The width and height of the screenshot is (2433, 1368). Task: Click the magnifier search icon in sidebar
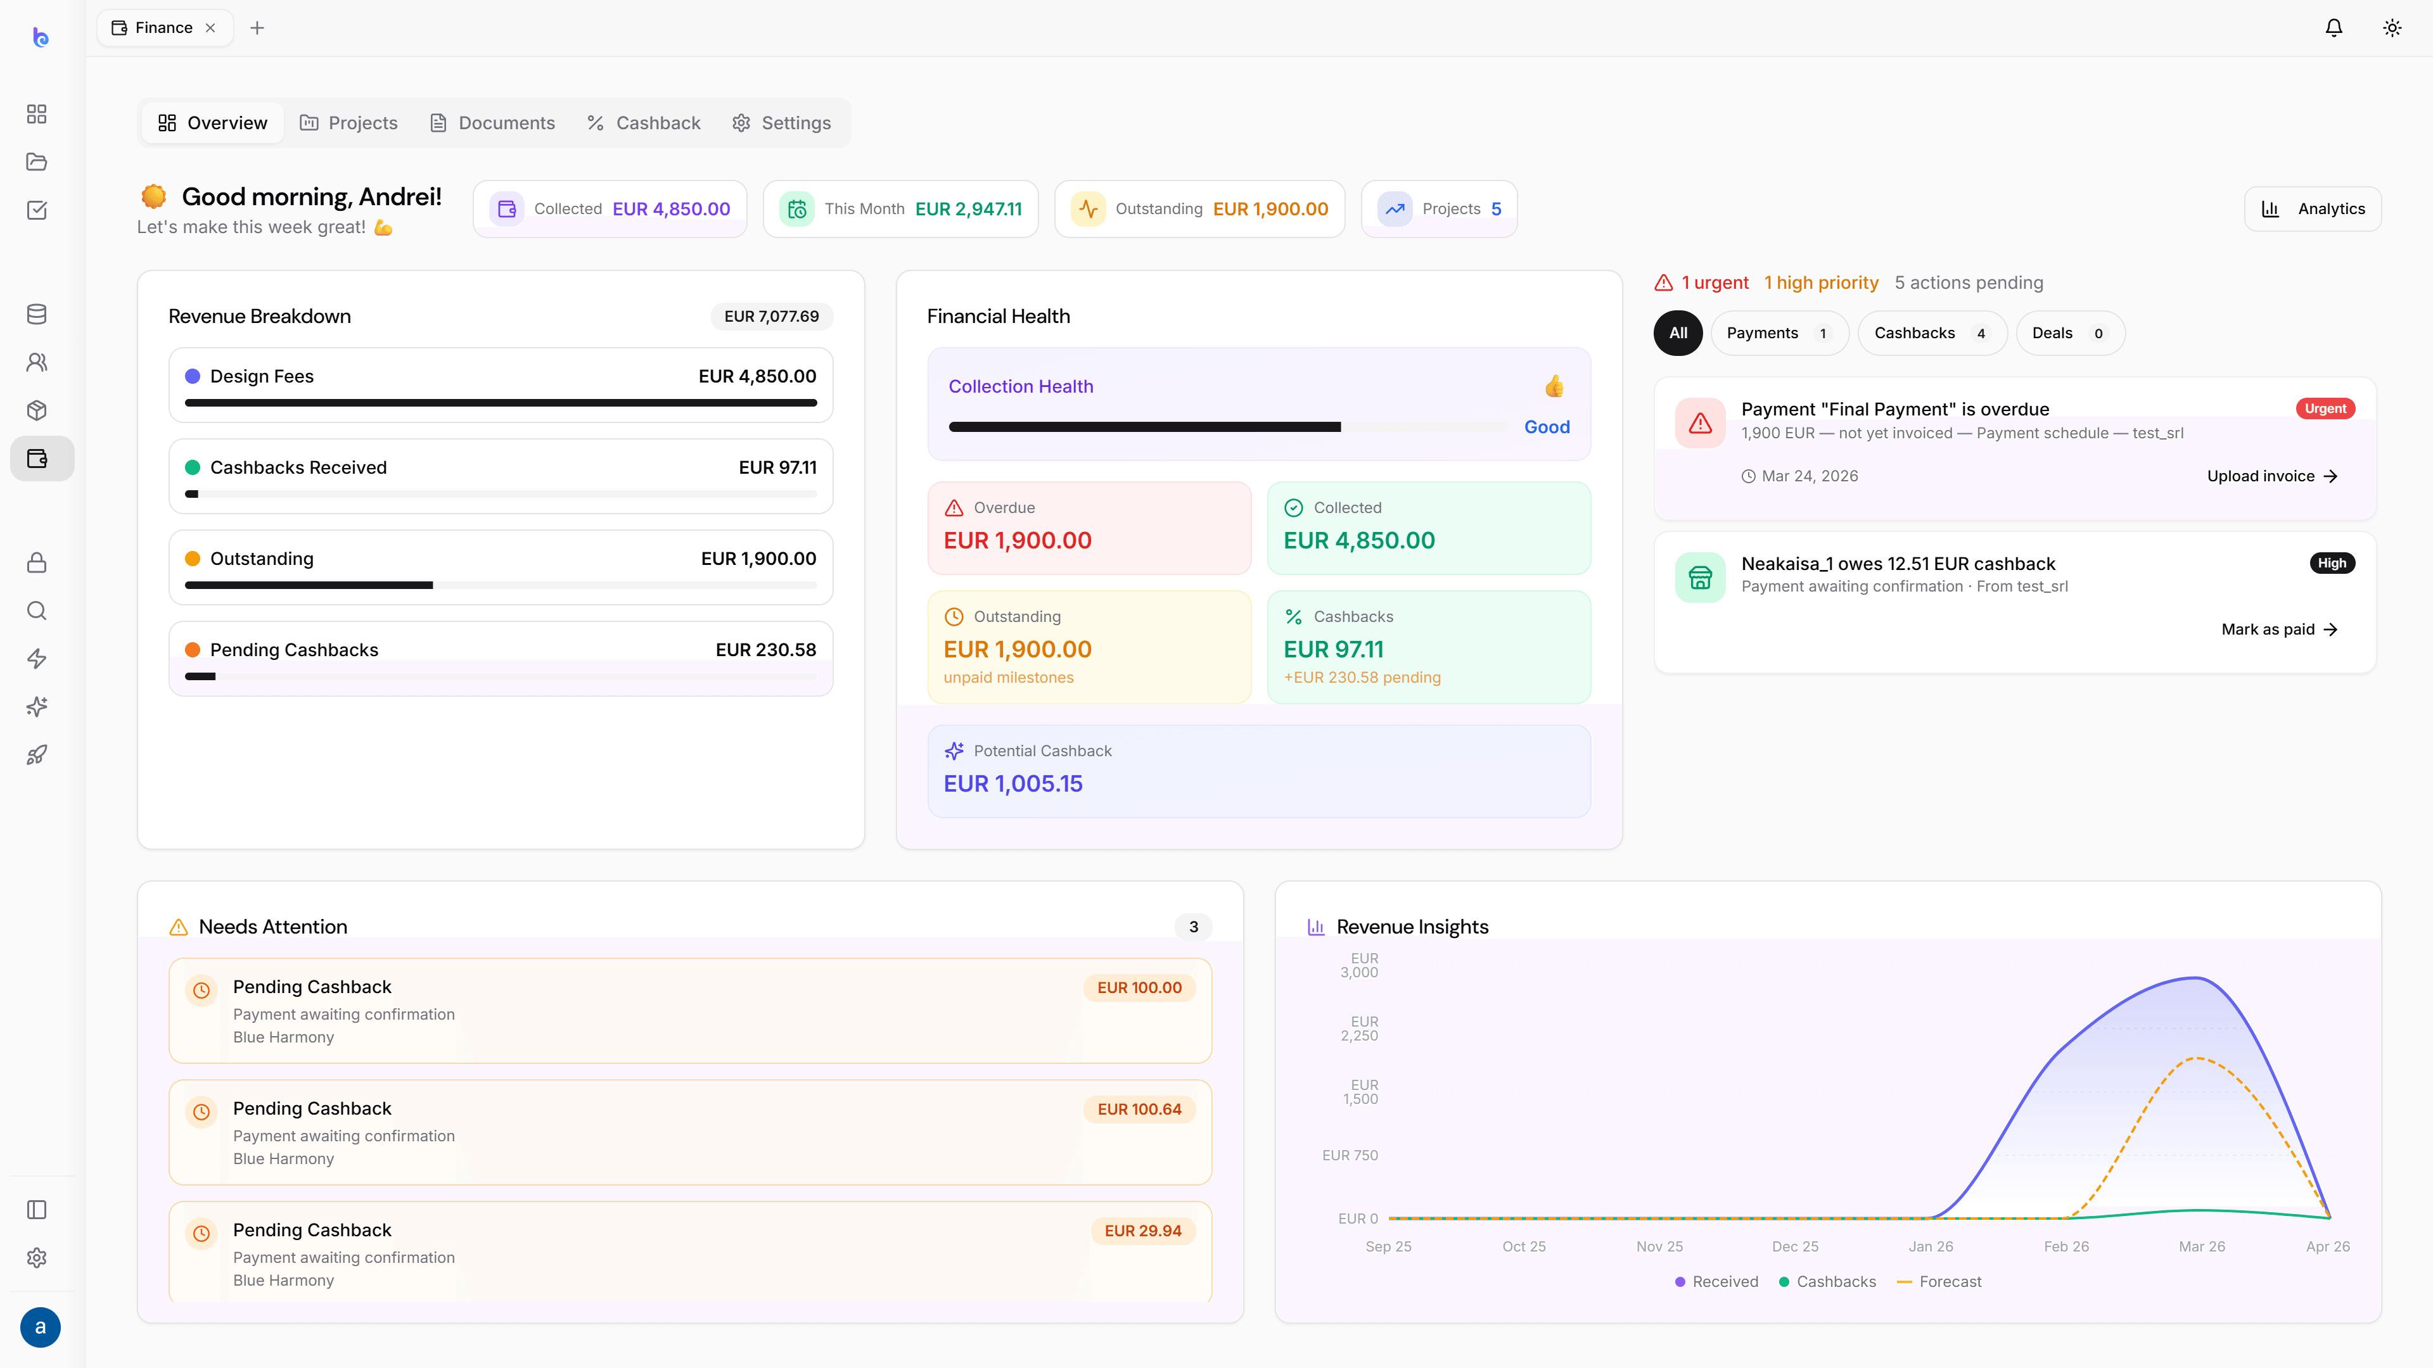pos(37,611)
